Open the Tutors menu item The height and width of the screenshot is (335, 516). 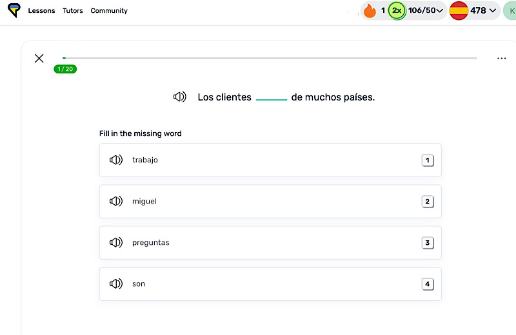coord(73,10)
